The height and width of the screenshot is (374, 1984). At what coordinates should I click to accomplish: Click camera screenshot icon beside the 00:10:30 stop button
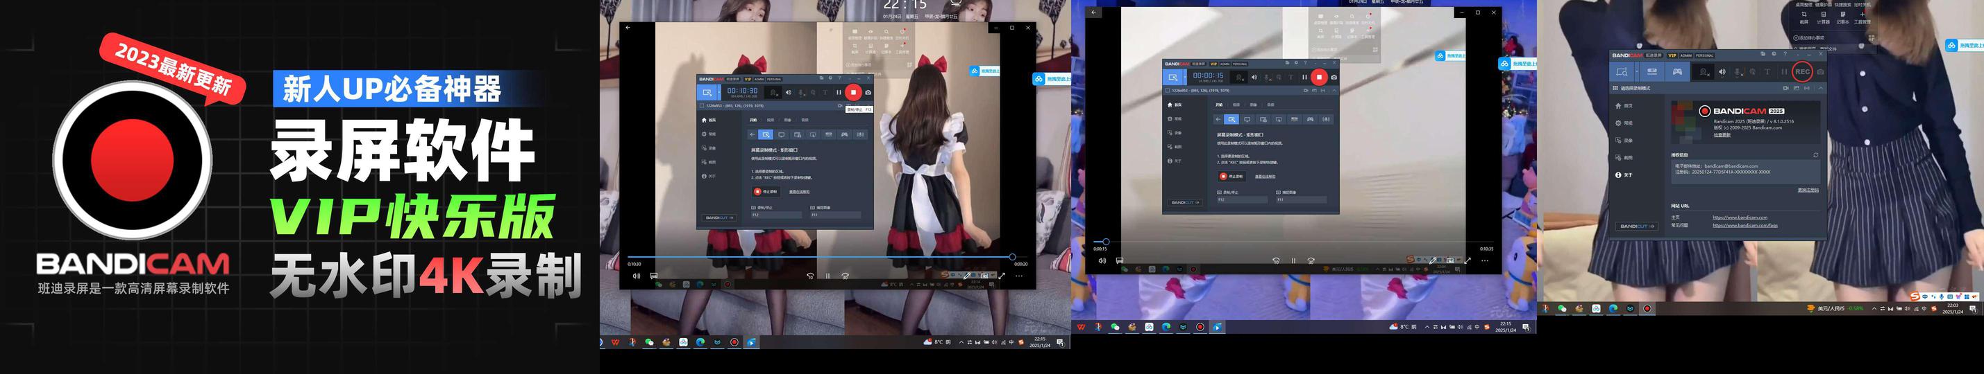point(868,92)
